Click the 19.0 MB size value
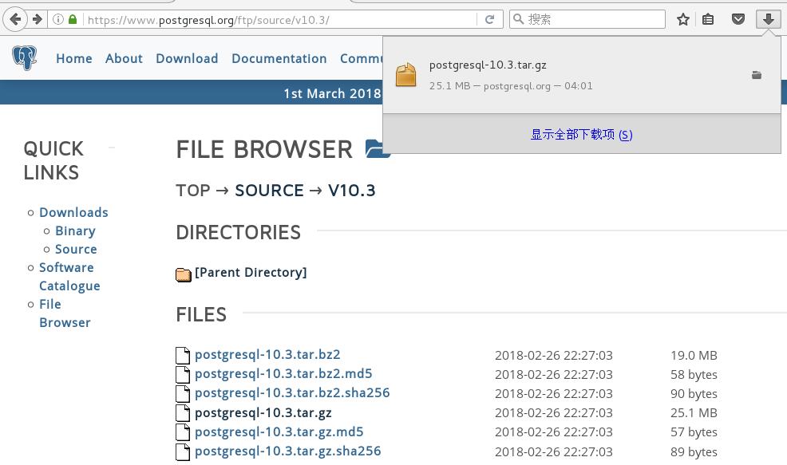Image resolution: width=787 pixels, height=465 pixels. (694, 356)
